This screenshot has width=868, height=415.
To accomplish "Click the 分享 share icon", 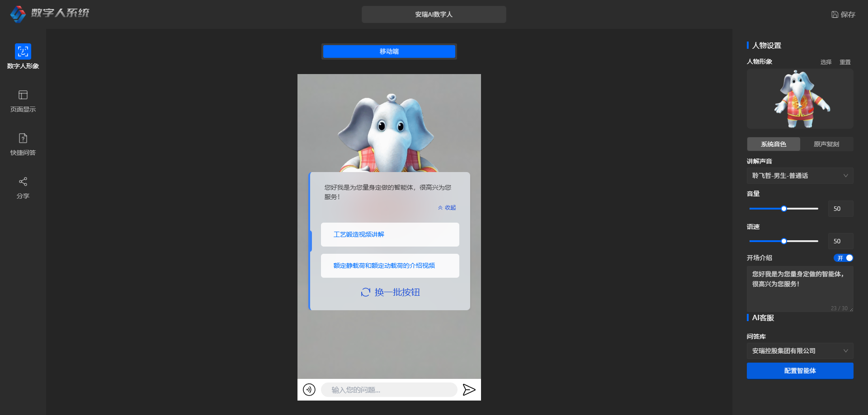I will pyautogui.click(x=23, y=187).
